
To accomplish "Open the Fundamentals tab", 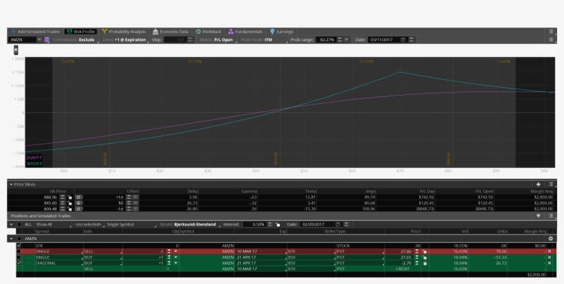I will [x=246, y=32].
